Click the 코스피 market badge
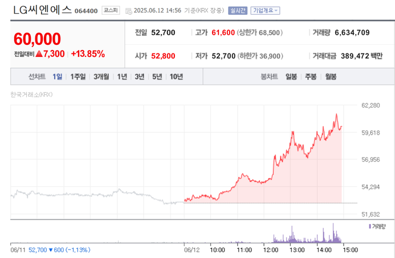 click(111, 10)
